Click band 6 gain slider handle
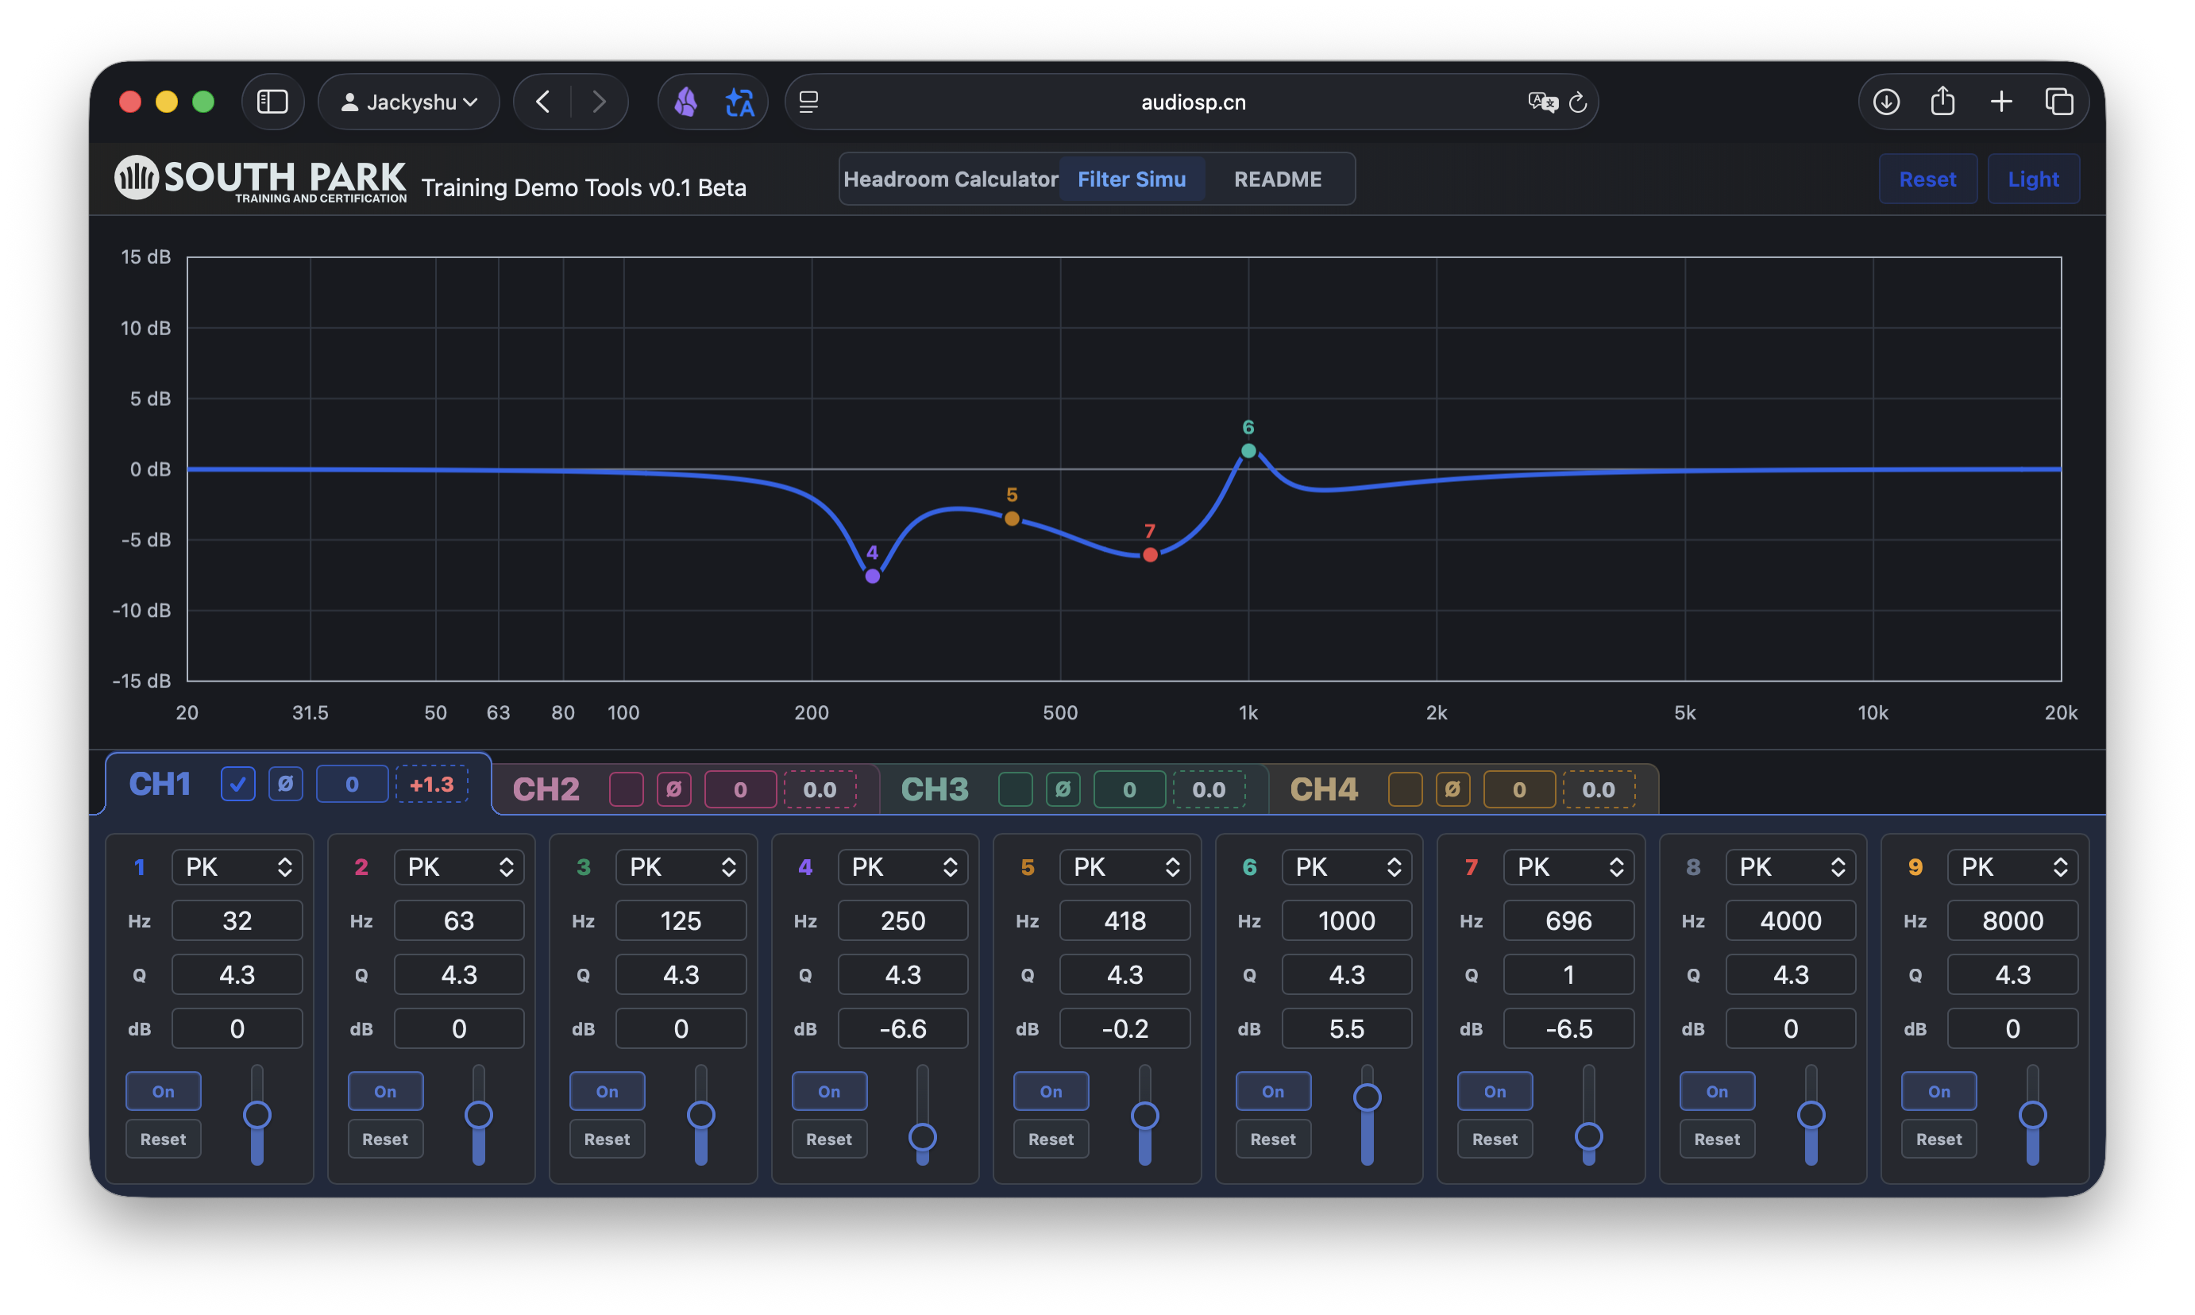2195x1315 pixels. [1367, 1097]
